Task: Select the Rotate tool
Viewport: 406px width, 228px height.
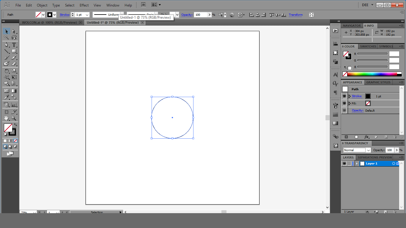Action: coord(6,71)
